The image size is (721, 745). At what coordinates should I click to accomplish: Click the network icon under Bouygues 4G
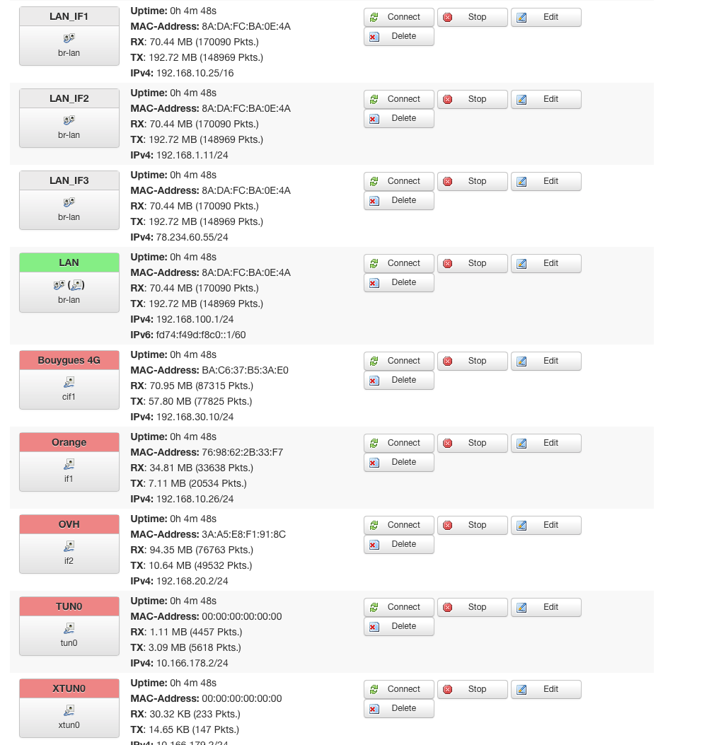click(x=69, y=382)
